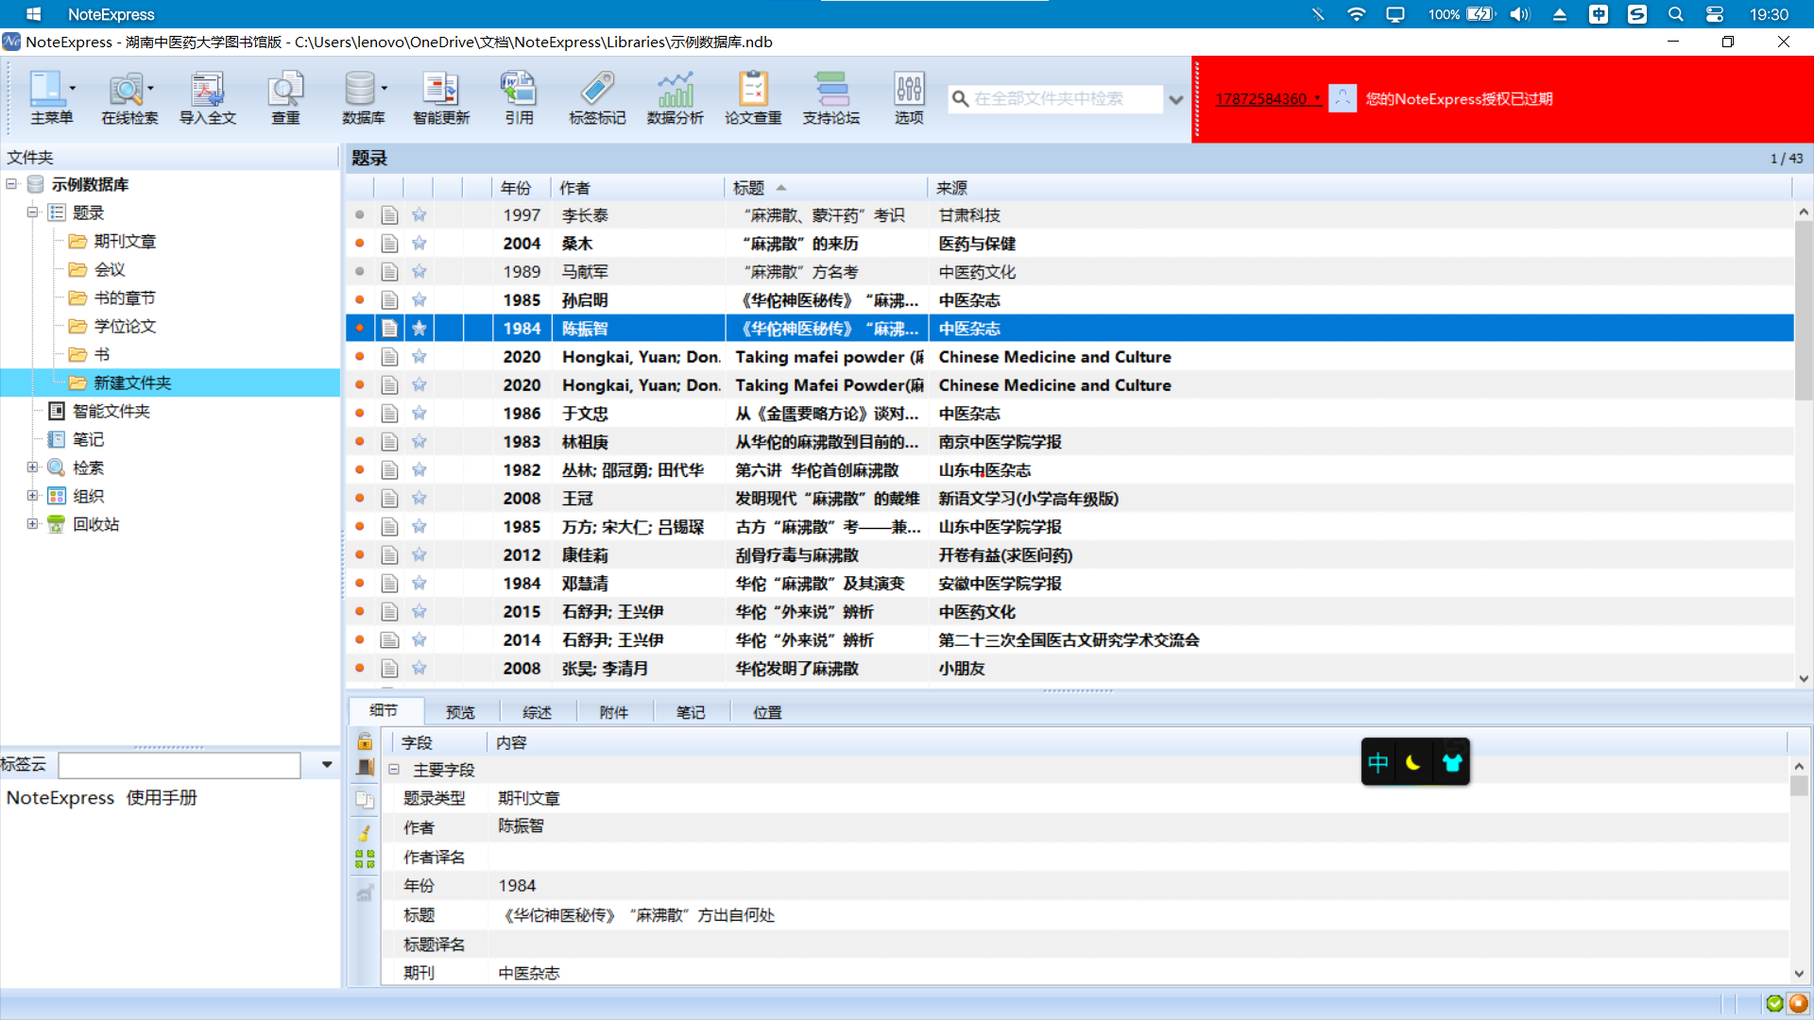The height and width of the screenshot is (1020, 1814).
Task: Click the volume speaker icon in system tray
Action: tap(1519, 14)
